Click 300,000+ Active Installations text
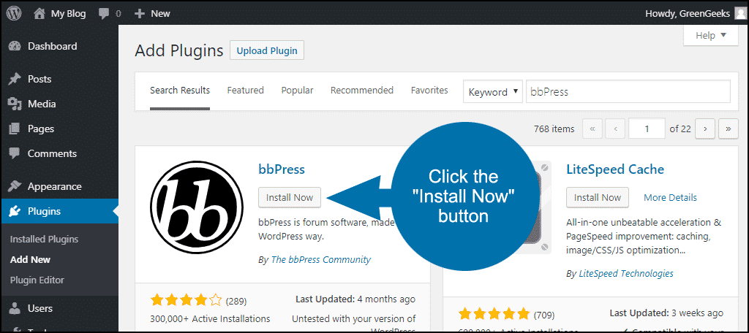The width and height of the screenshot is (749, 333). [210, 318]
